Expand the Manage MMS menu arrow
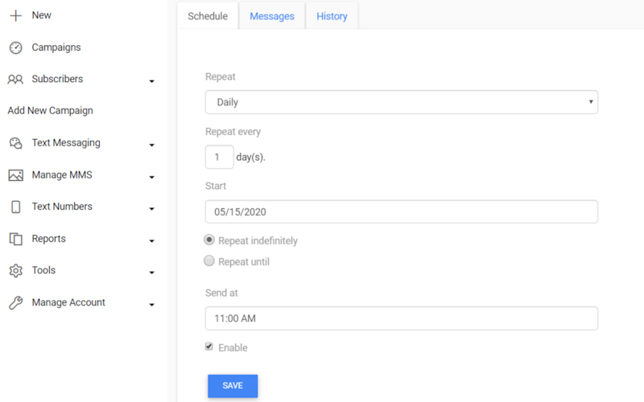The height and width of the screenshot is (402, 644). [151, 177]
